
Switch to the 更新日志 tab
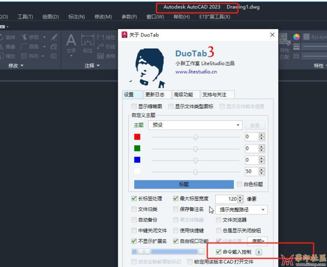158,95
